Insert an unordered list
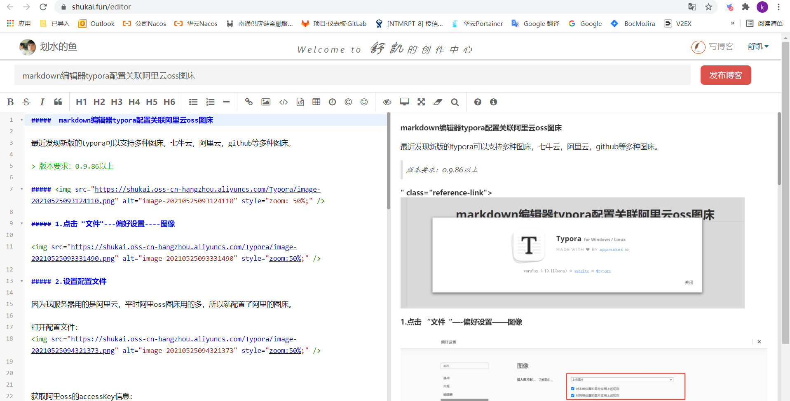Screen dimensions: 790x401 click(193, 102)
